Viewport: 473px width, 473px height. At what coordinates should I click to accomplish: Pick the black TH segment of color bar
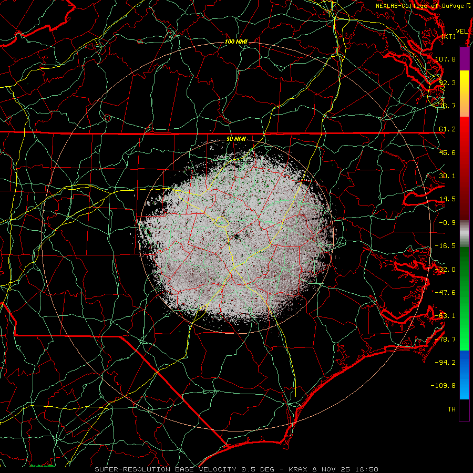(x=464, y=409)
